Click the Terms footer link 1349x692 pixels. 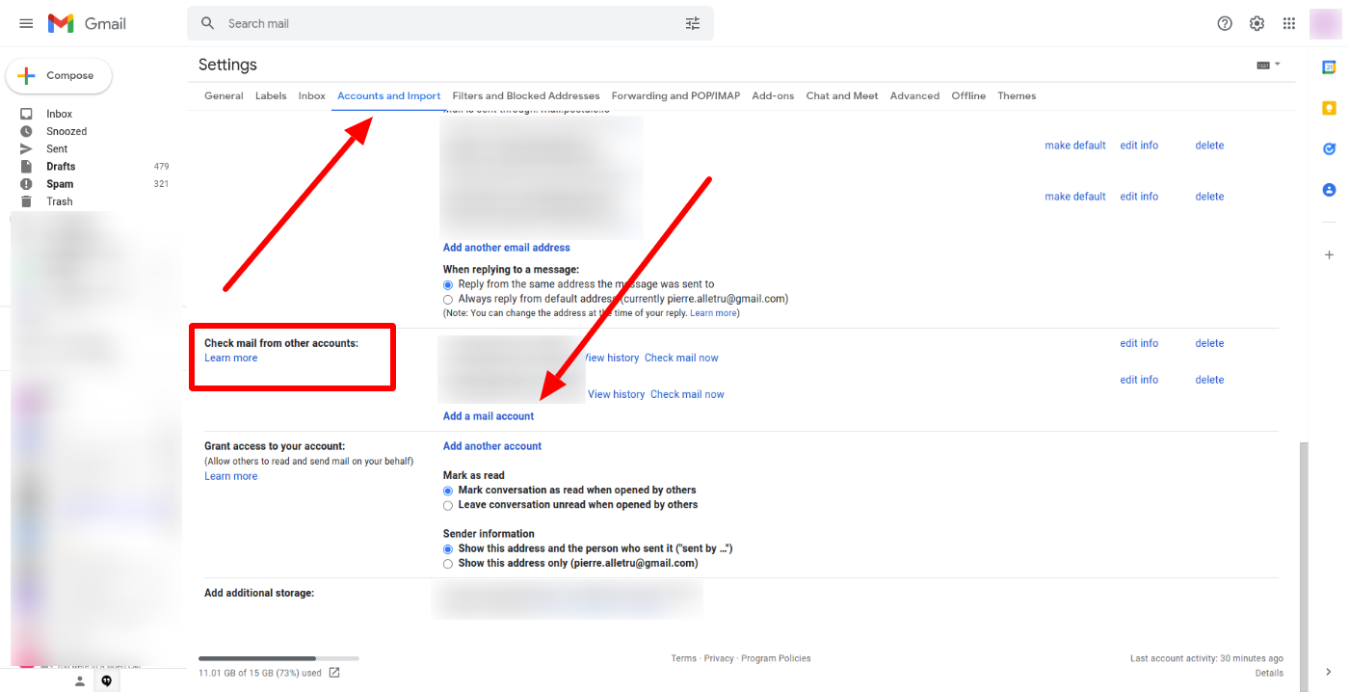click(684, 658)
